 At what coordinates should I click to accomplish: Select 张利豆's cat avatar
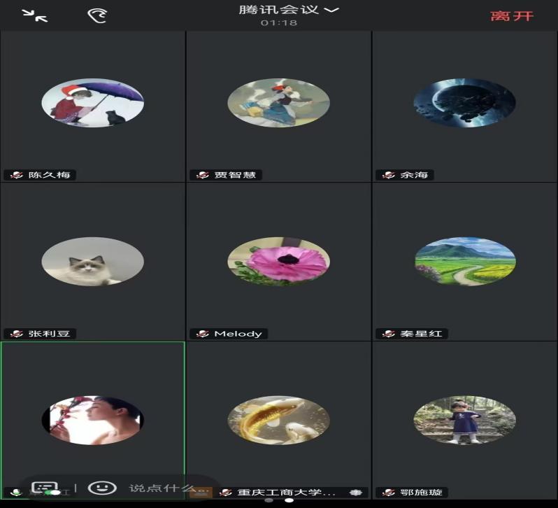coord(93,262)
